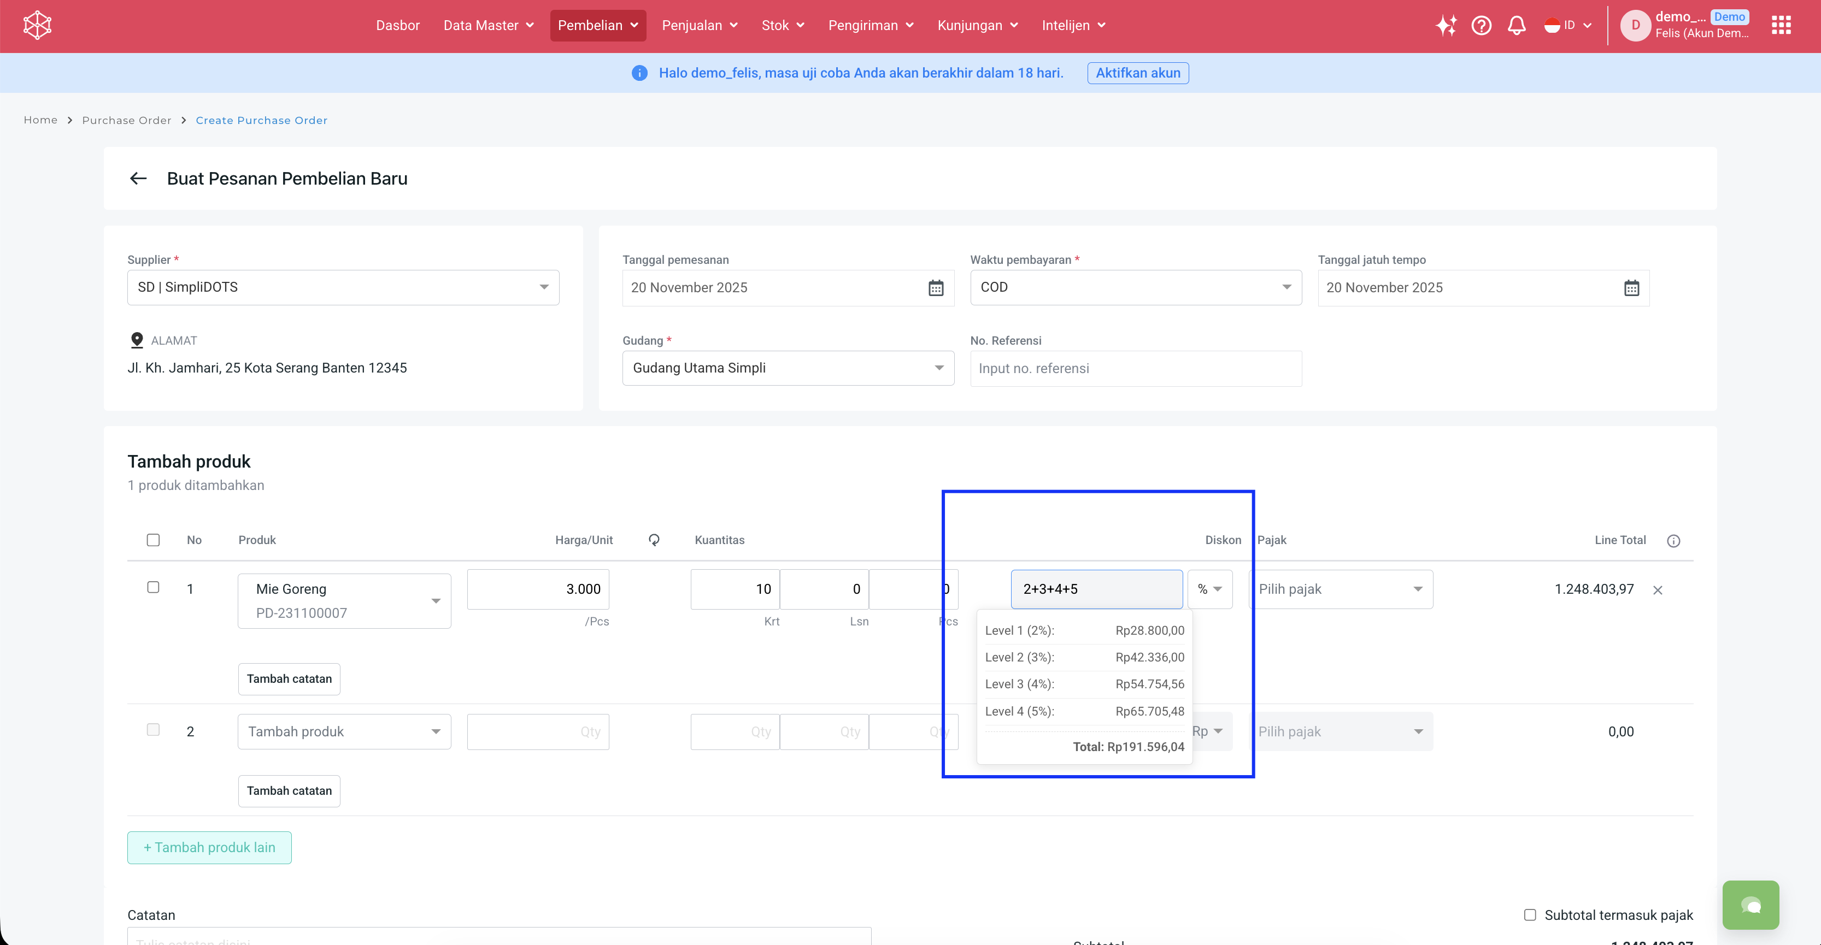
Task: Remove the Mie Goreng row
Action: 1657,590
